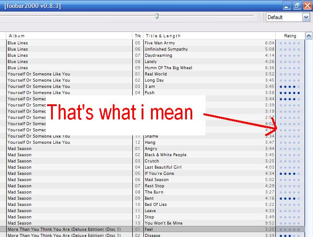Select the track Five Man Army

160,43
